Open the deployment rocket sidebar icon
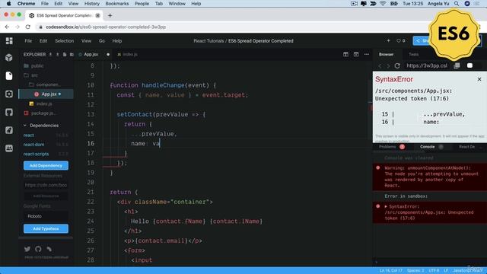 (9, 130)
